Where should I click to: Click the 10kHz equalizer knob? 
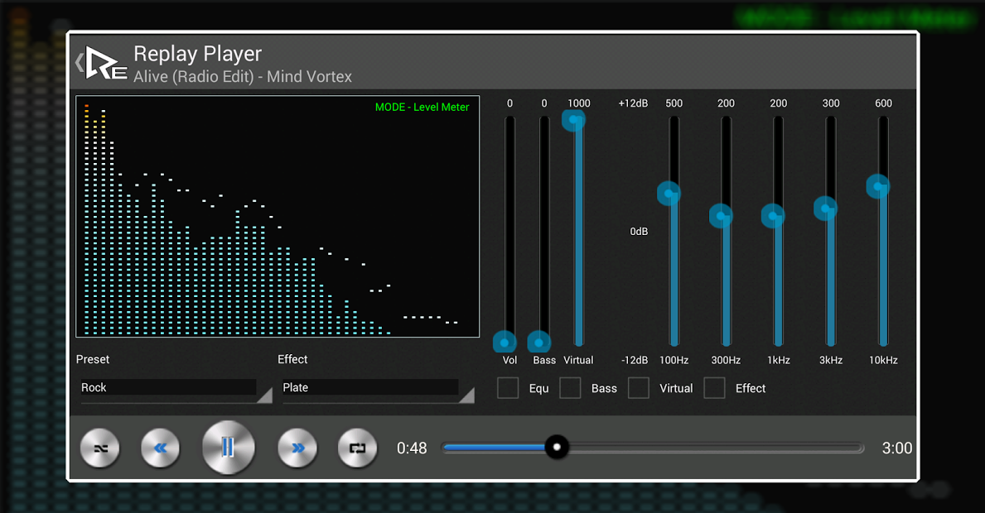coord(878,186)
